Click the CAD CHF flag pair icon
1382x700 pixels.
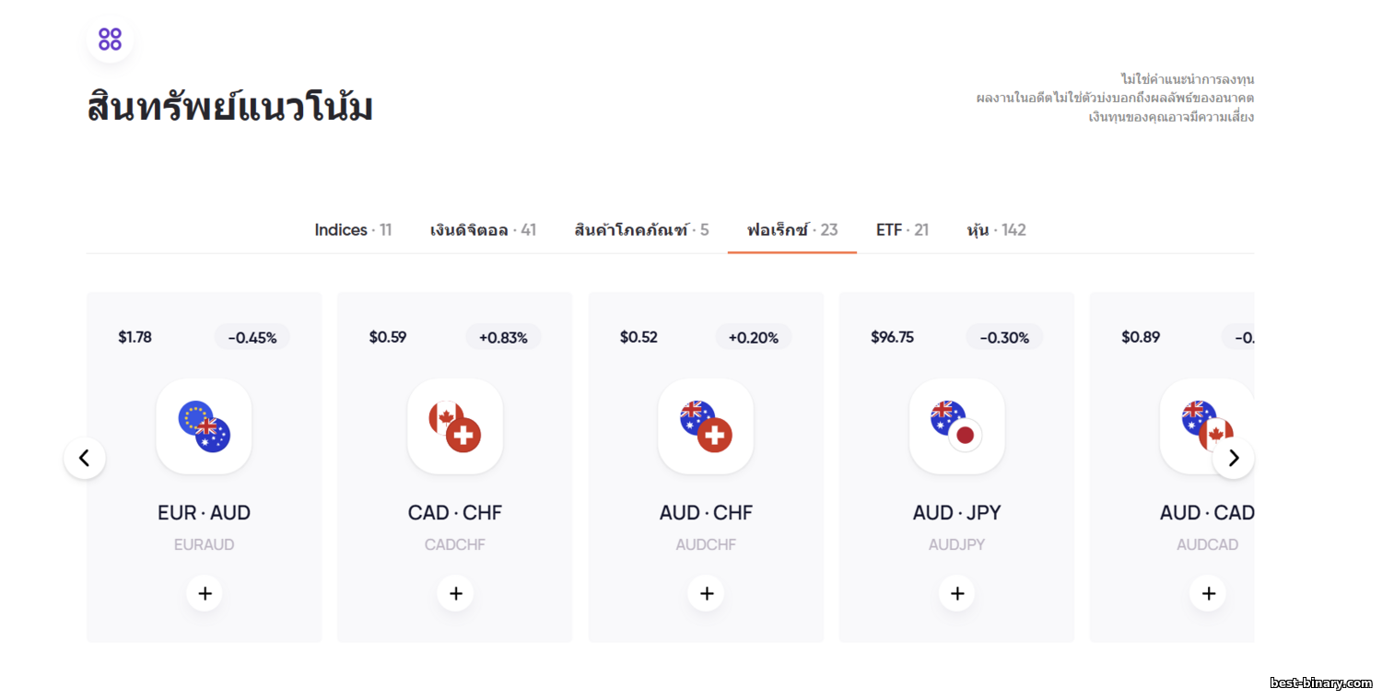(x=455, y=426)
